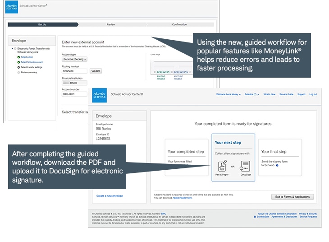The image size is (329, 242).
Task: Click the Select action step link
Action: (27, 57)
